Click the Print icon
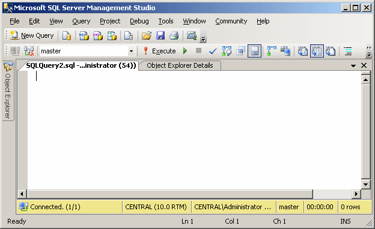375x229 pixels. [x=174, y=35]
